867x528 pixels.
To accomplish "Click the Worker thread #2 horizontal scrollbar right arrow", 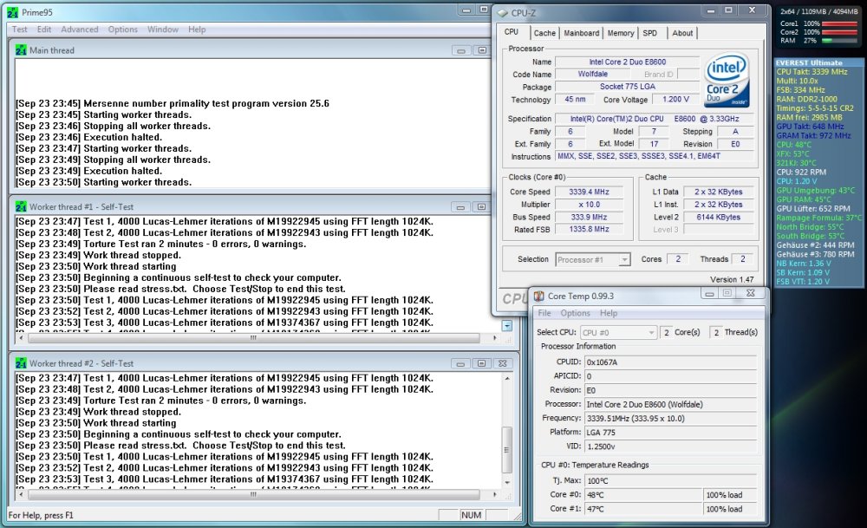I will (494, 494).
